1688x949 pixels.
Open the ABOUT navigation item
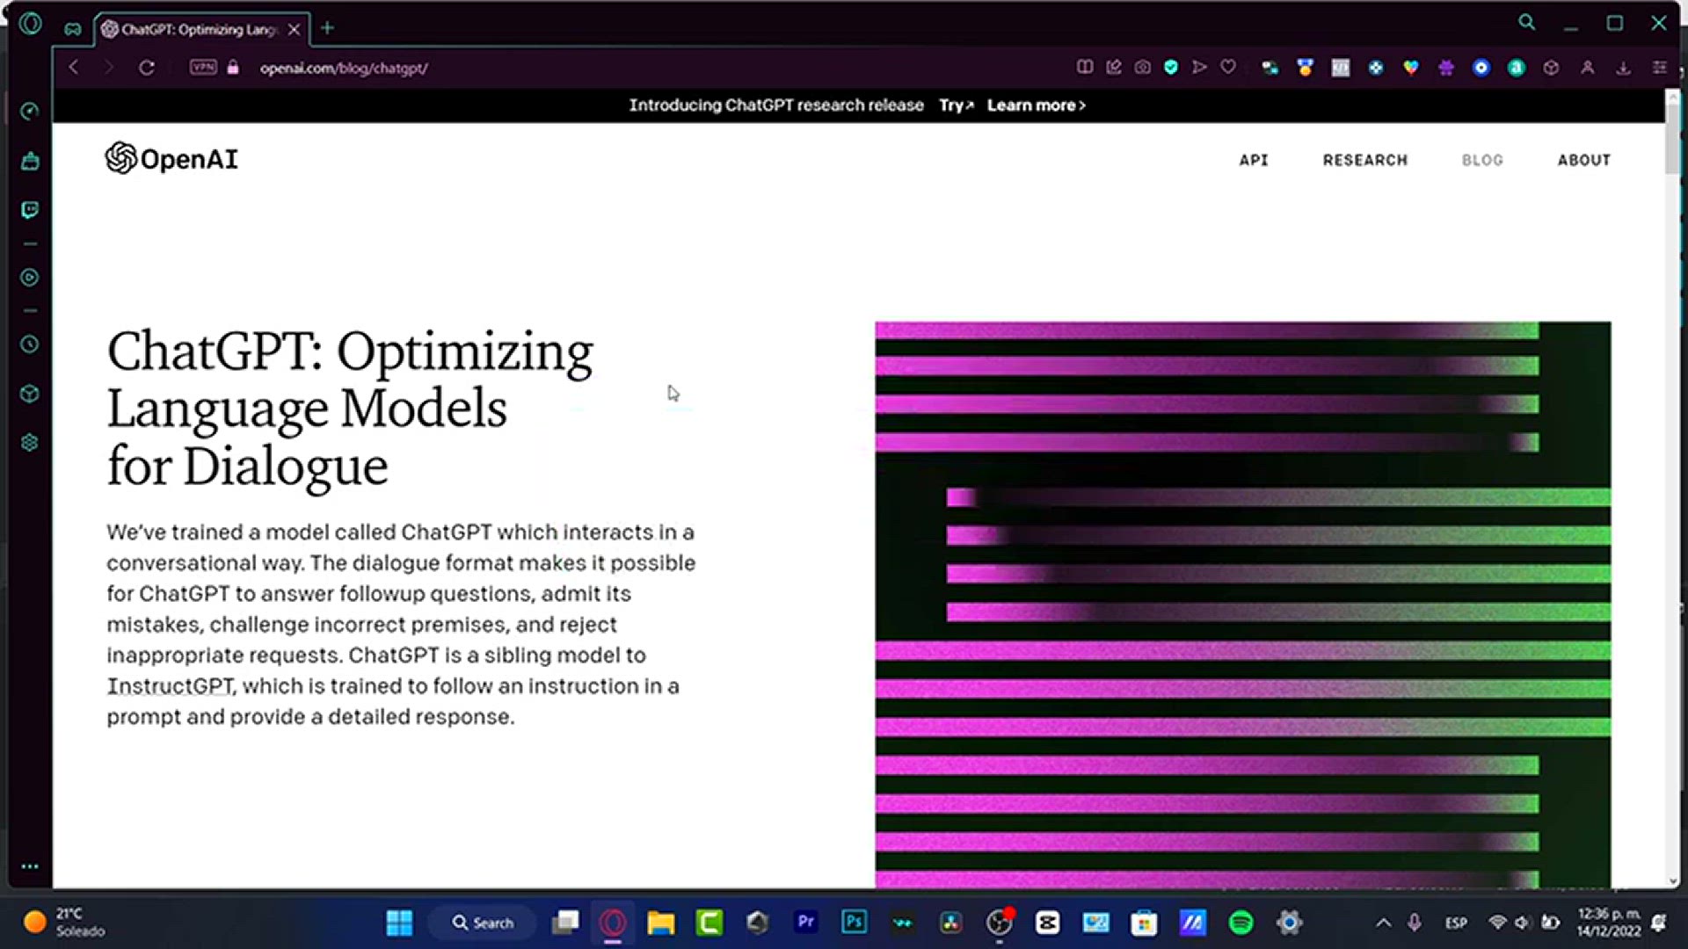point(1583,160)
